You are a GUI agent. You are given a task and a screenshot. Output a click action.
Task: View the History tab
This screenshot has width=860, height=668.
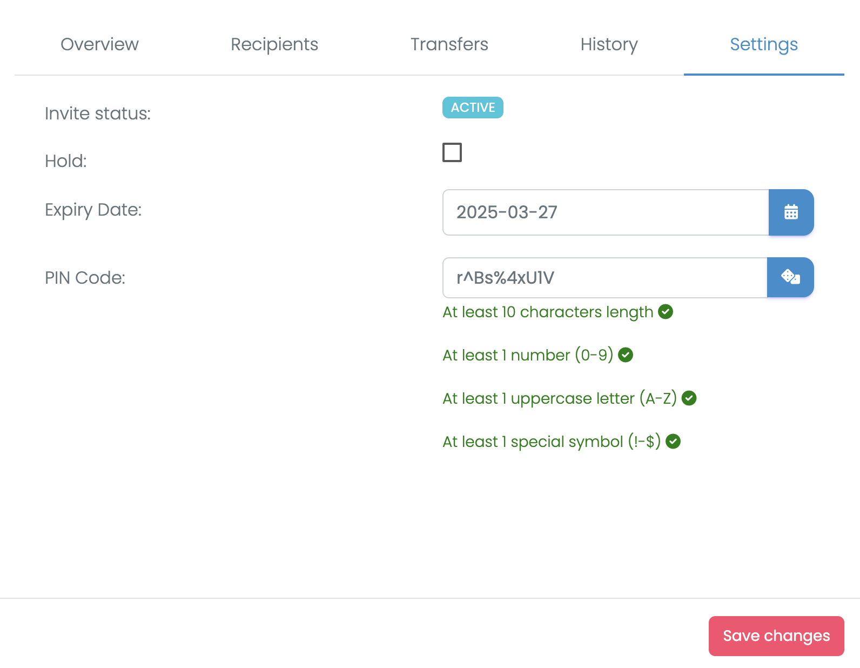(609, 44)
